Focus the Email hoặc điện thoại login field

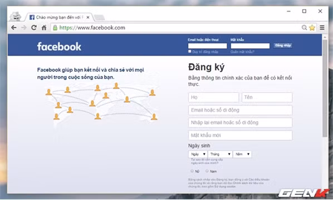207,46
